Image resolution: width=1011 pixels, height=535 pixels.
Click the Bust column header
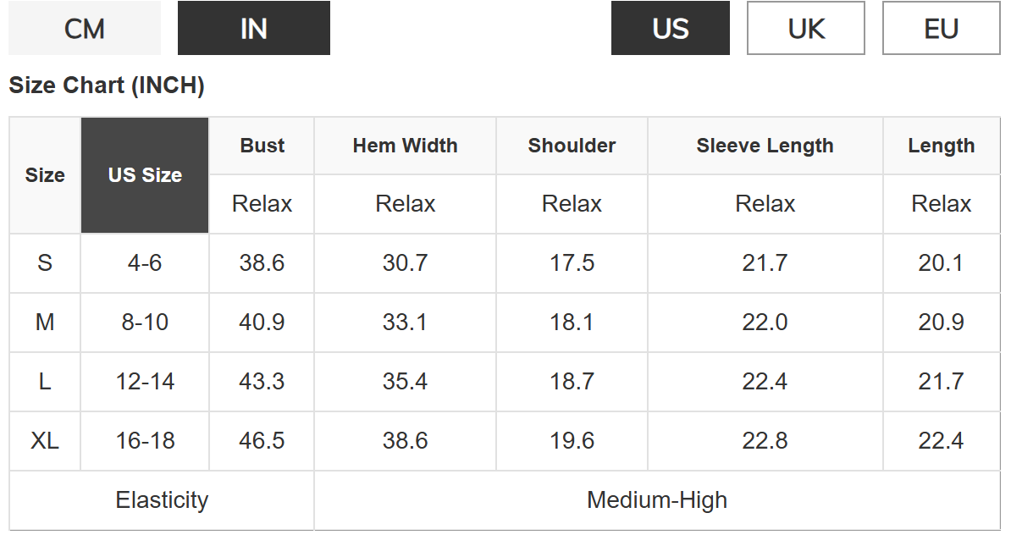(x=262, y=146)
